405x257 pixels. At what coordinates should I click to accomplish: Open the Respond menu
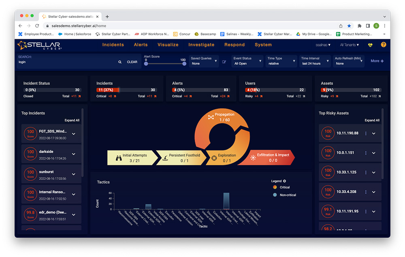click(234, 45)
